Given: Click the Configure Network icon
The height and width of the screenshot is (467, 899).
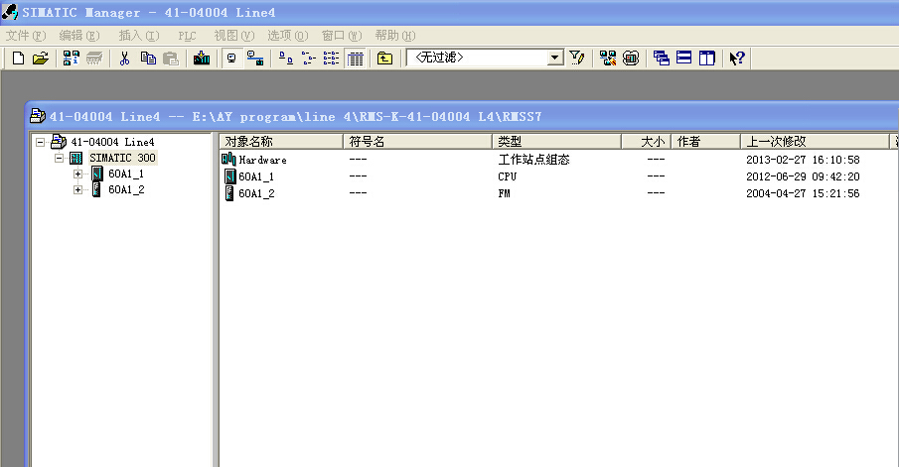Looking at the screenshot, I should [x=608, y=58].
